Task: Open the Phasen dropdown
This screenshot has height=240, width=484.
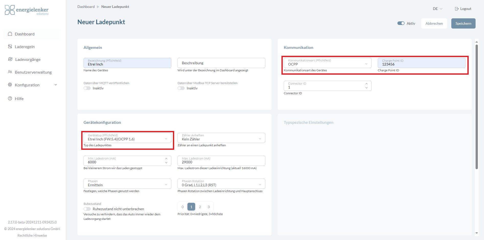Action: click(x=127, y=184)
